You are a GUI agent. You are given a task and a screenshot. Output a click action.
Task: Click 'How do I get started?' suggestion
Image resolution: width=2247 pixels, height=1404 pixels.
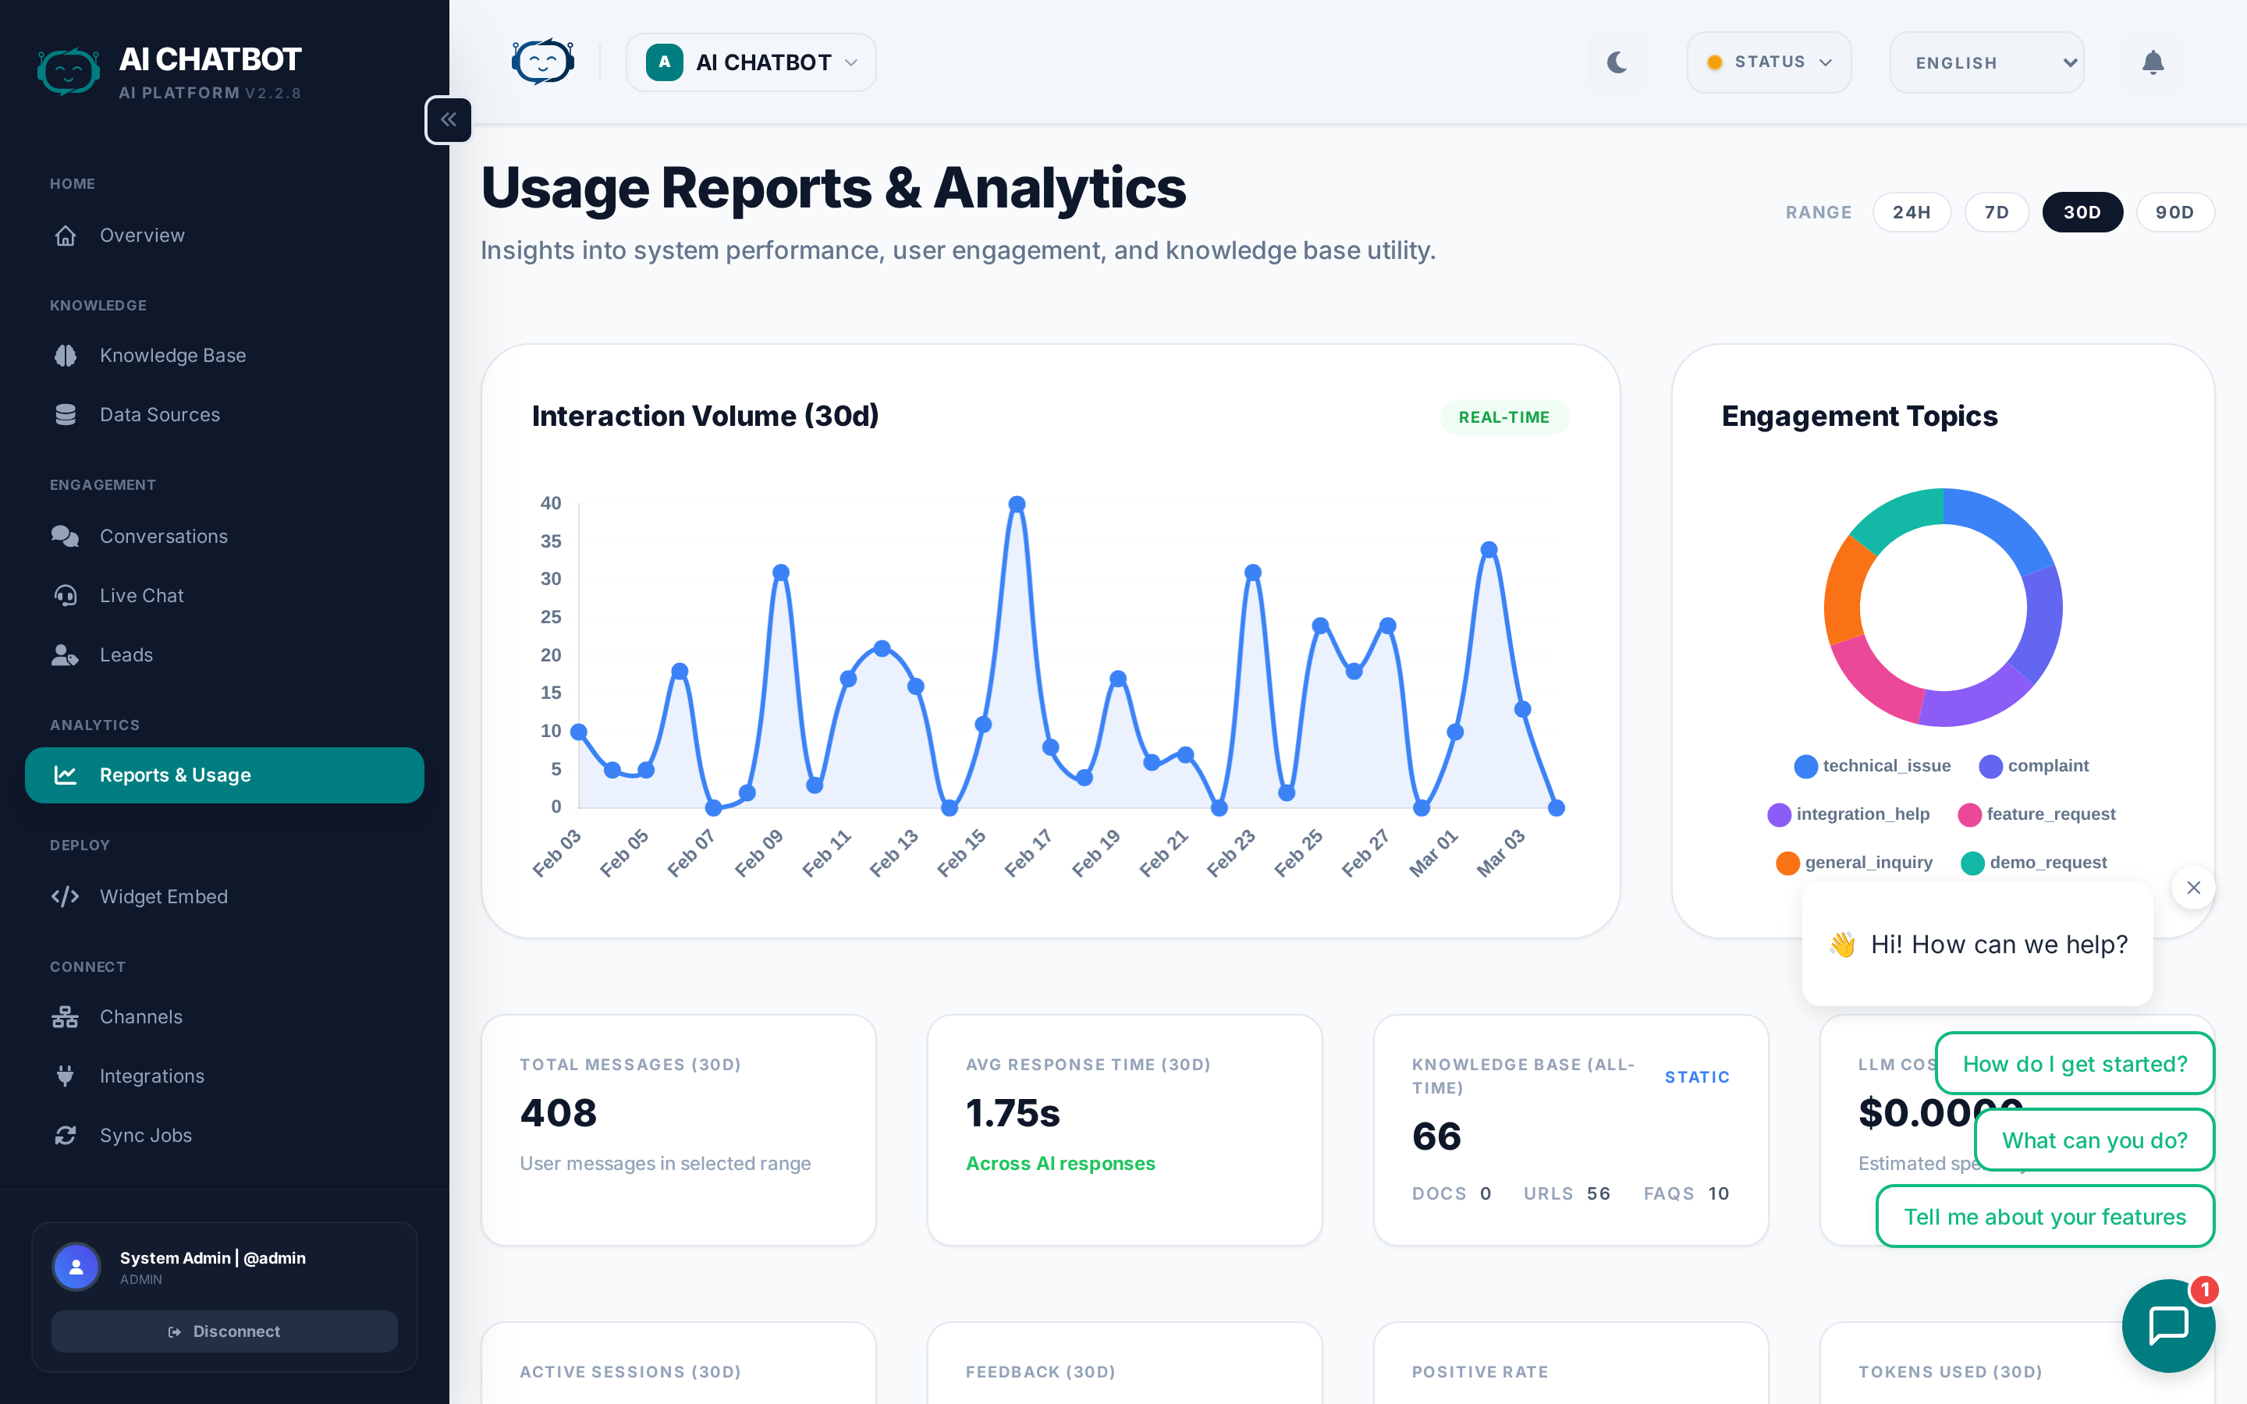2075,1063
